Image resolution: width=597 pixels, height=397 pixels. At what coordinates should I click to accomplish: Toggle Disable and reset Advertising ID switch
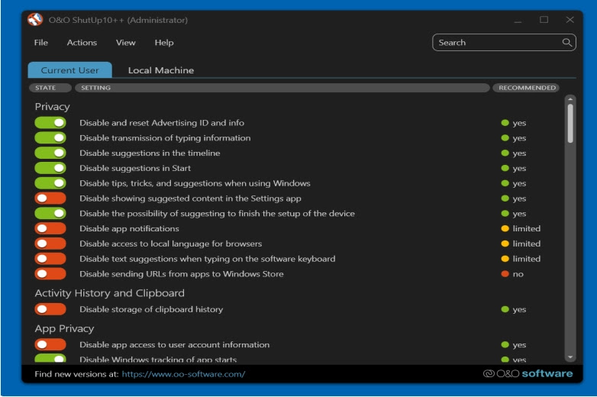pyautogui.click(x=50, y=123)
